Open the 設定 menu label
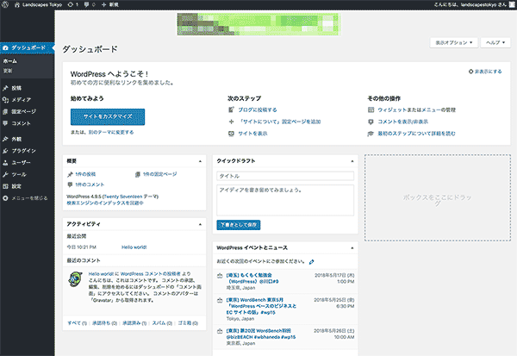The height and width of the screenshot is (356, 517). (16, 186)
